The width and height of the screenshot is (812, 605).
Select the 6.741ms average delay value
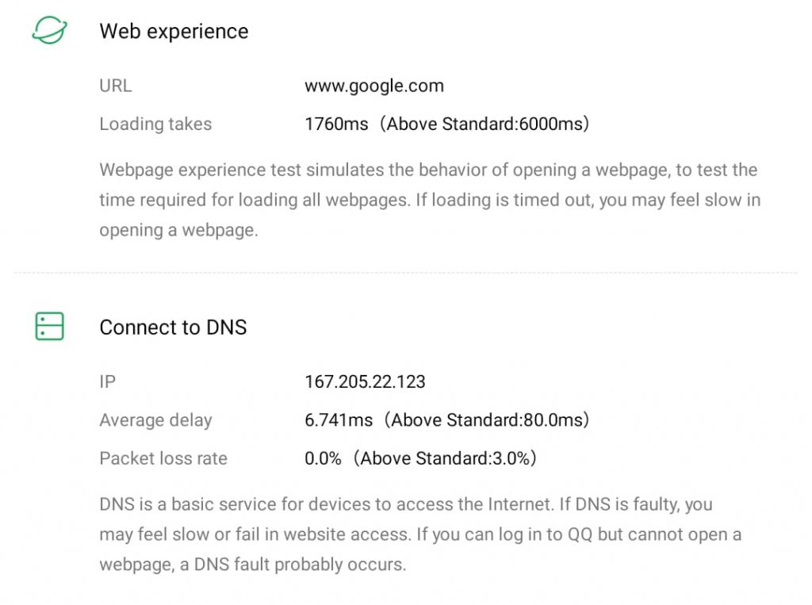point(338,419)
